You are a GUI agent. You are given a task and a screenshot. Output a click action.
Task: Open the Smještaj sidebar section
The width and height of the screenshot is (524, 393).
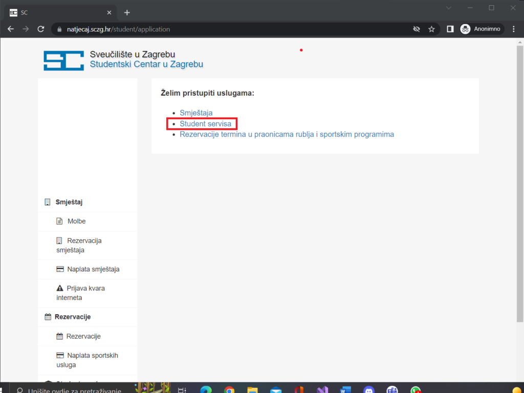69,202
